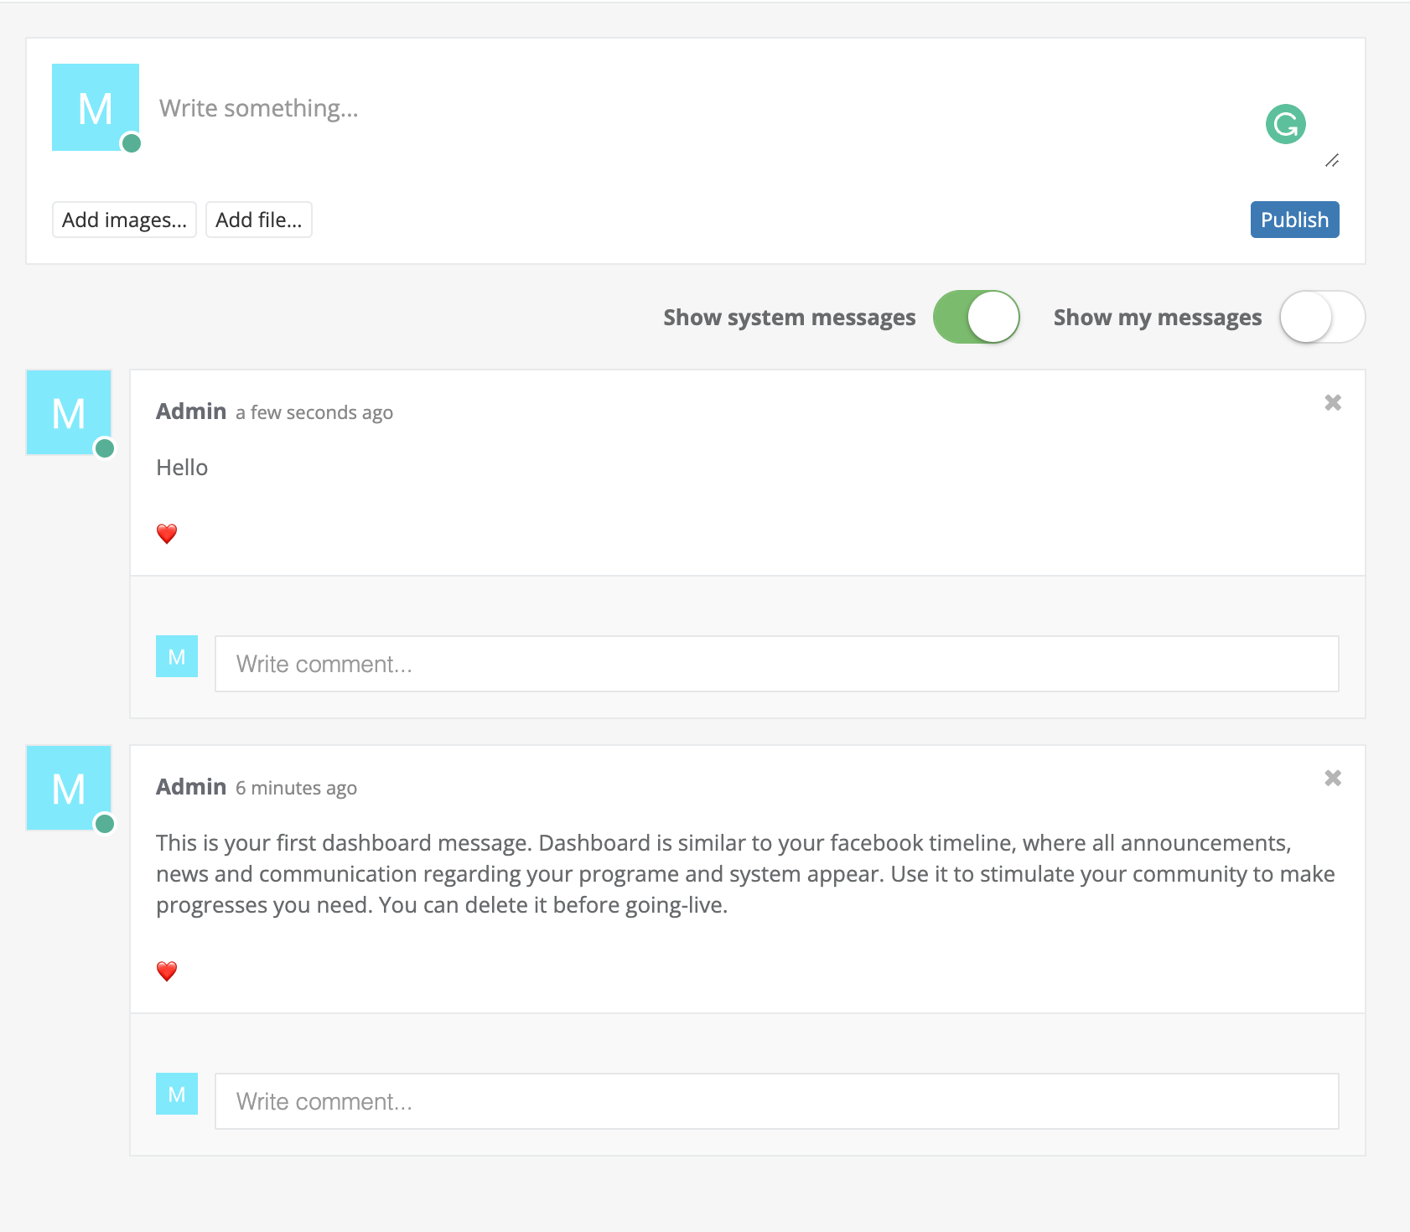Enable the Show my messages toggle

click(x=1322, y=318)
